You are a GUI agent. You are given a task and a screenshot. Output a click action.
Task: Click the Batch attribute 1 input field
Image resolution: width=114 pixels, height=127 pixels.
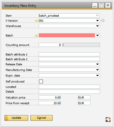coord(69,54)
